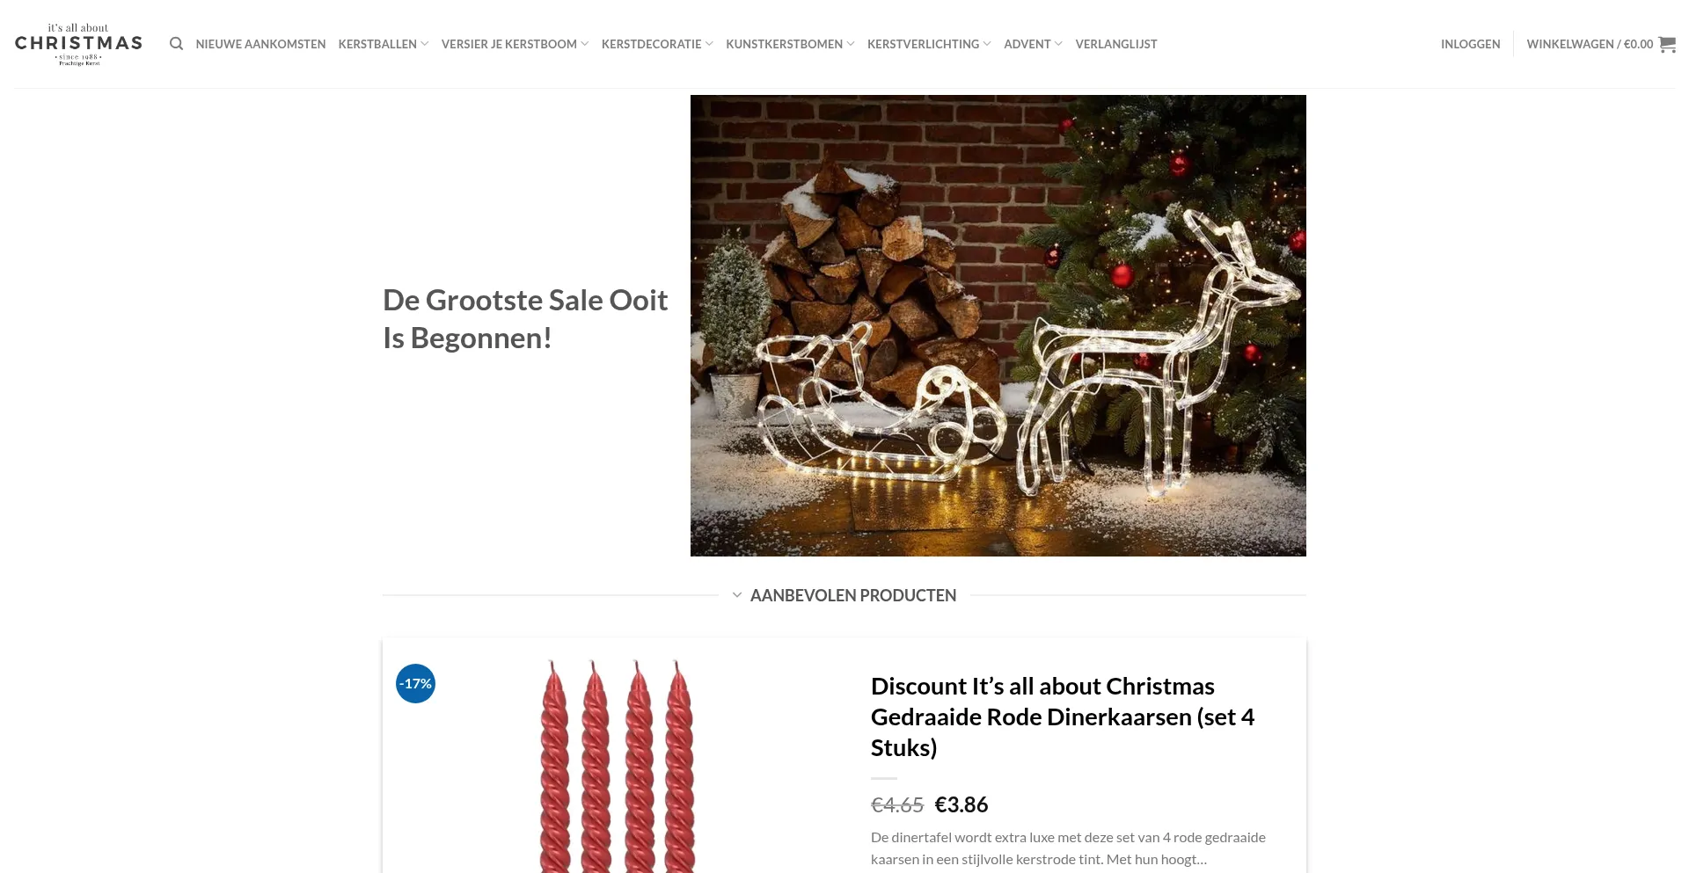The width and height of the screenshot is (1689, 873).
Task: Open Winkelwagen €0.00 link
Action: [1590, 44]
